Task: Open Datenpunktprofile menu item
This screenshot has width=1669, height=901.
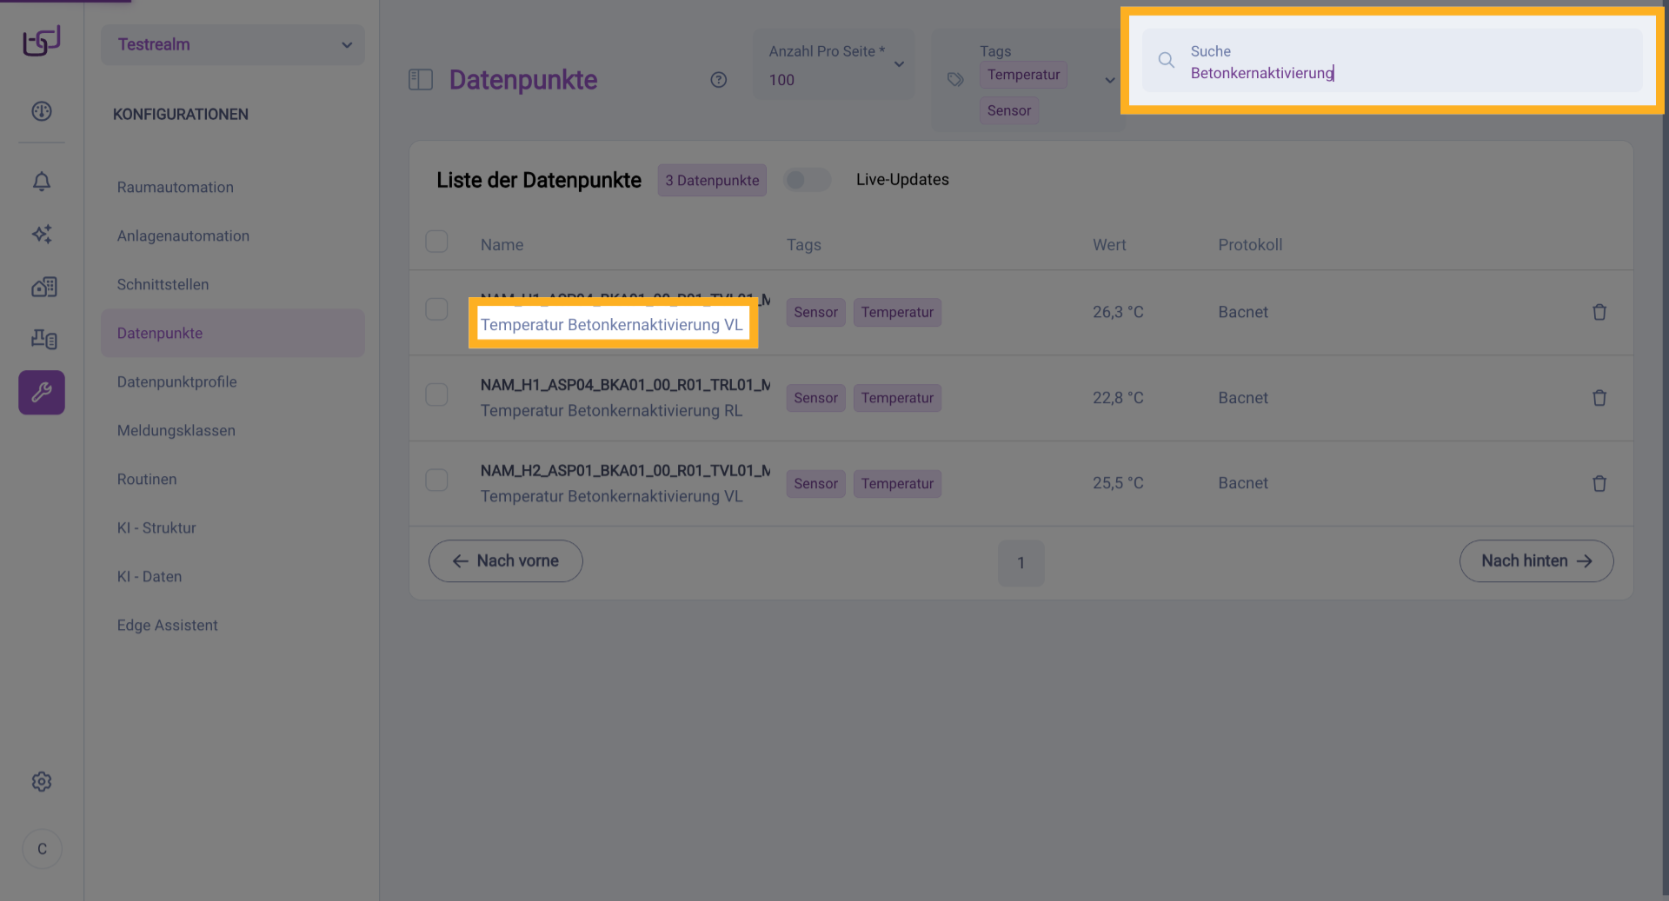Action: pos(177,382)
